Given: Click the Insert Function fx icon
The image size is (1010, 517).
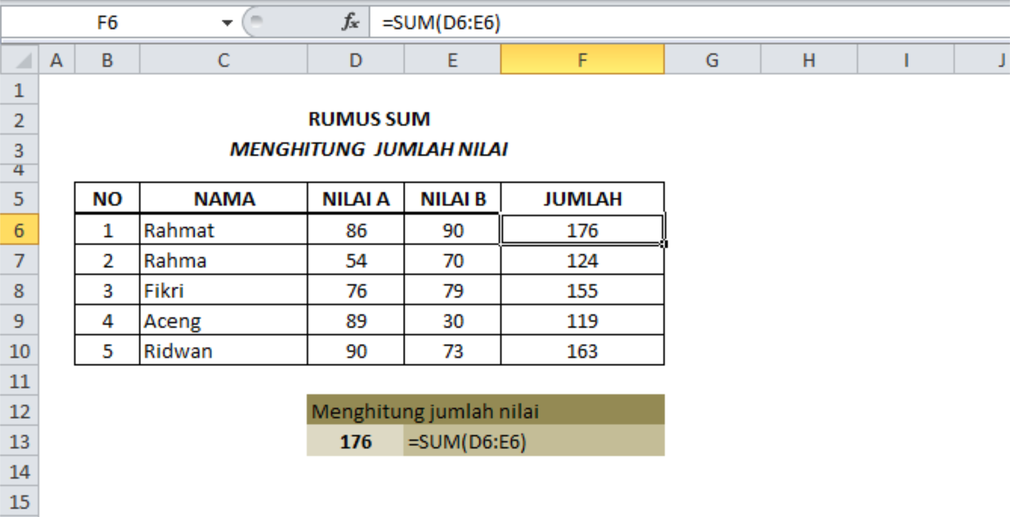Looking at the screenshot, I should coord(350,22).
